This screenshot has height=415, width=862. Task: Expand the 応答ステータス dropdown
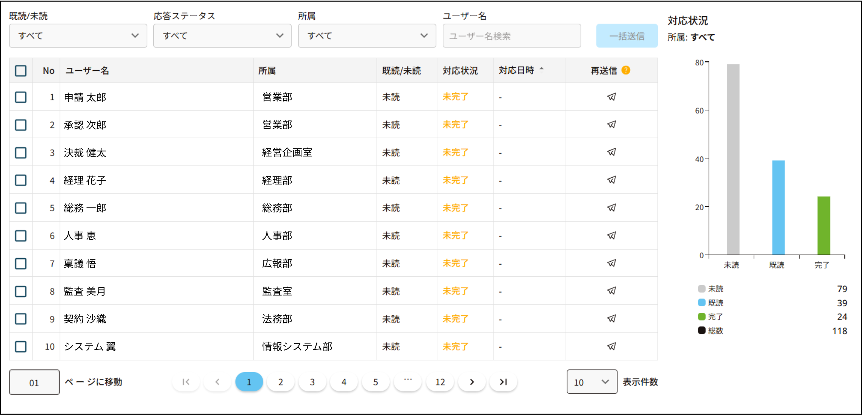[222, 36]
